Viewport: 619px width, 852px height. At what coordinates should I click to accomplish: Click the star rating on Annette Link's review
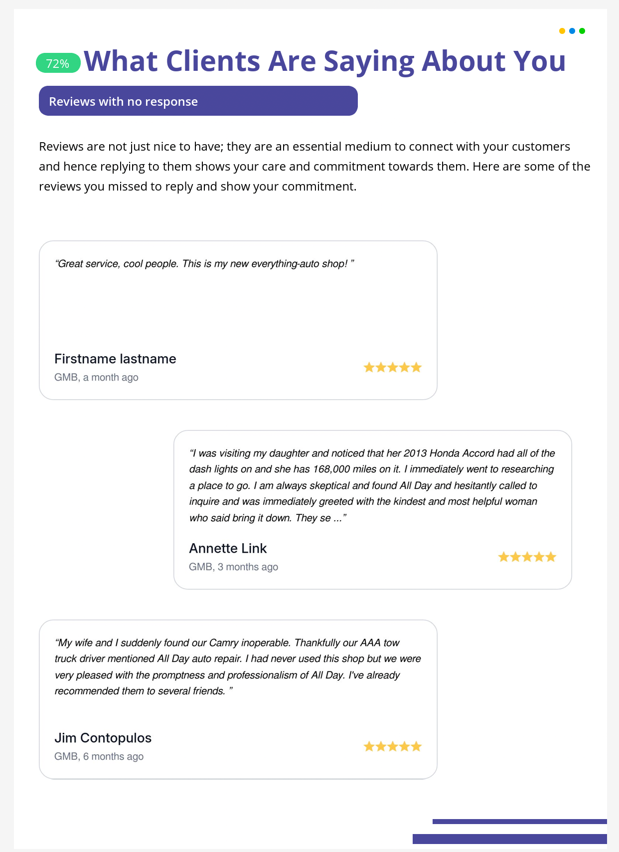click(527, 557)
